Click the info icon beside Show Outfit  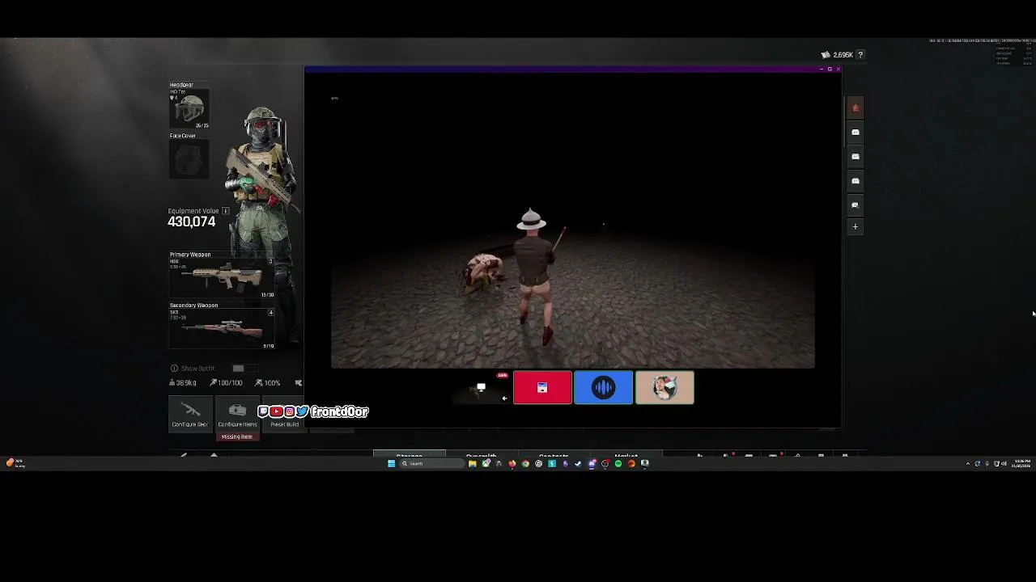click(x=174, y=369)
